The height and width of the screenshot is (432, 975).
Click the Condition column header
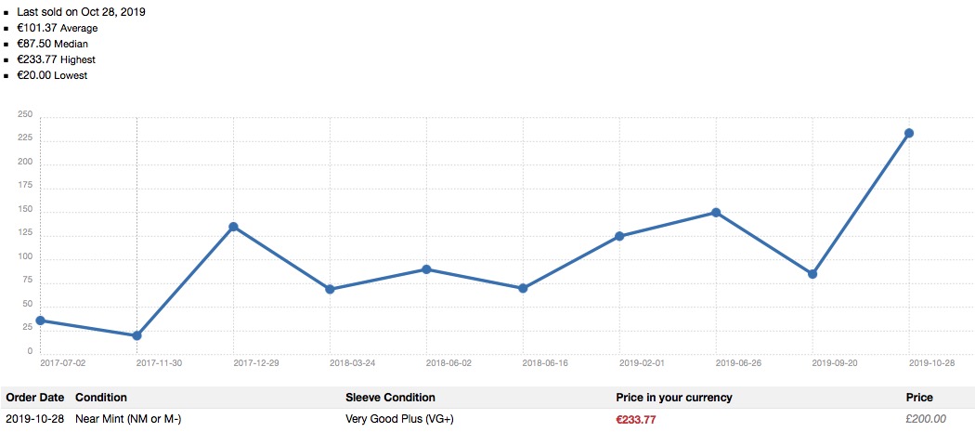tap(101, 398)
